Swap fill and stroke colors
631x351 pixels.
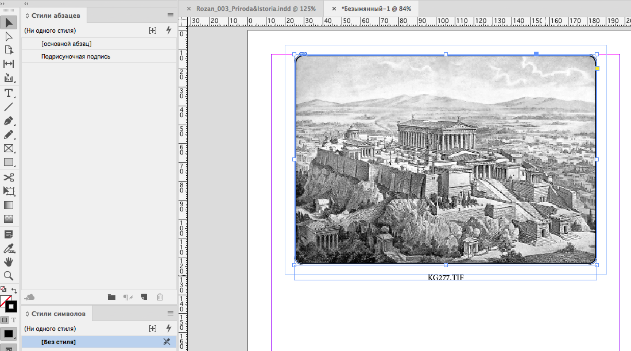click(x=14, y=290)
